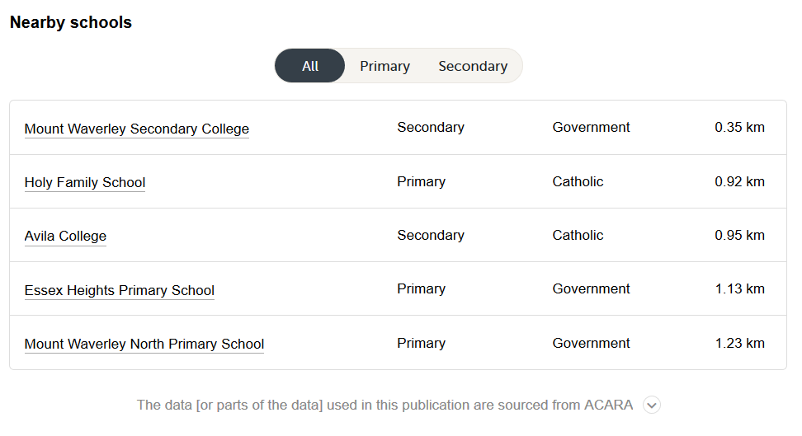Switch to the Primary schools filter
This screenshot has height=436, width=802.
pos(384,66)
